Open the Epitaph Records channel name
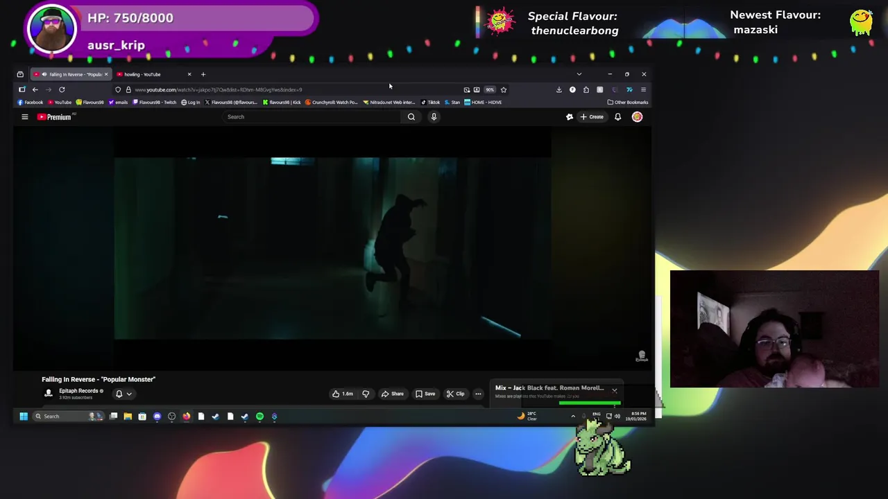Screen dimensions: 888x499 coord(78,391)
